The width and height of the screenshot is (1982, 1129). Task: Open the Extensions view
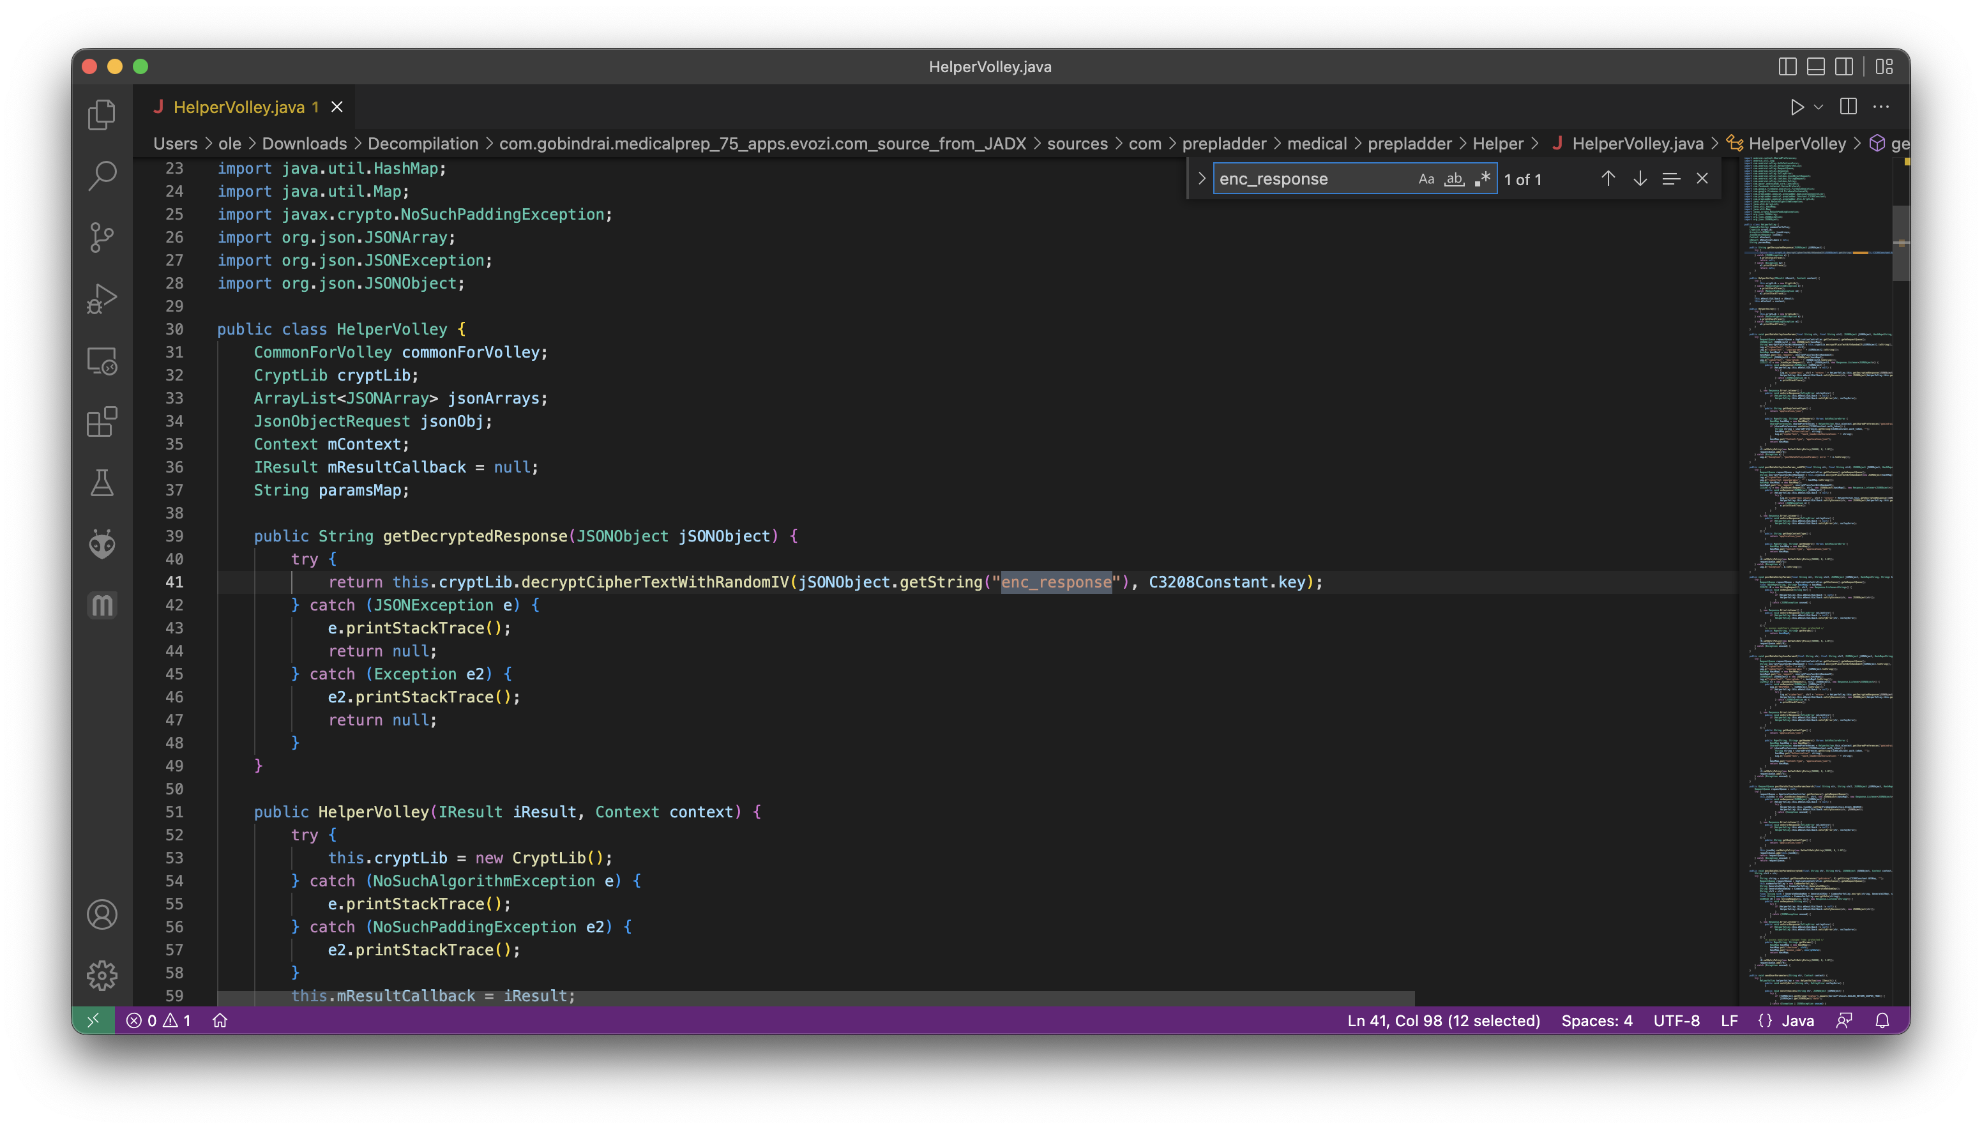102,422
